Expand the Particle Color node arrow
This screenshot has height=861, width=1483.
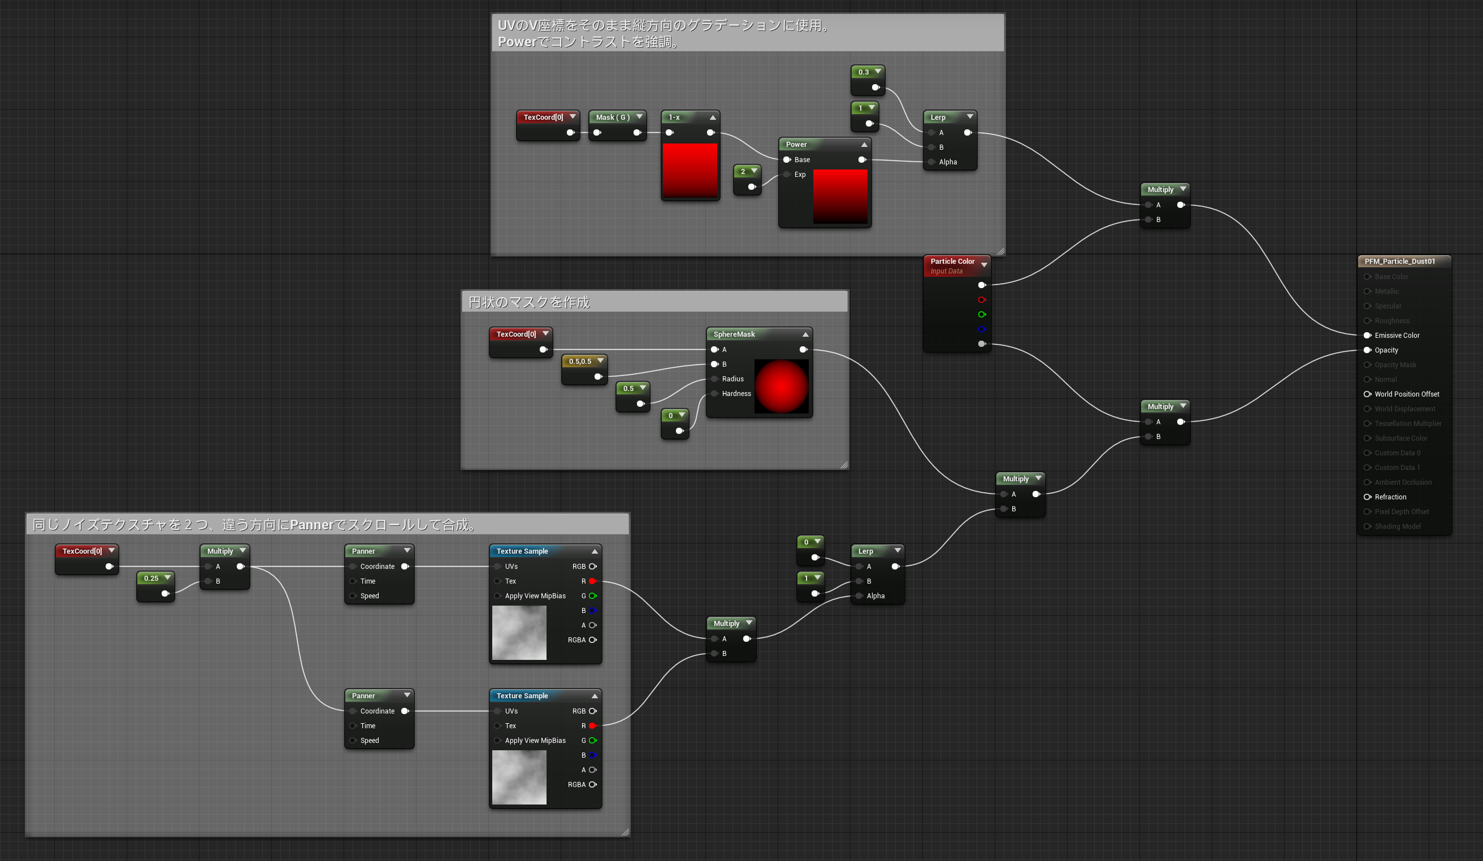point(983,264)
